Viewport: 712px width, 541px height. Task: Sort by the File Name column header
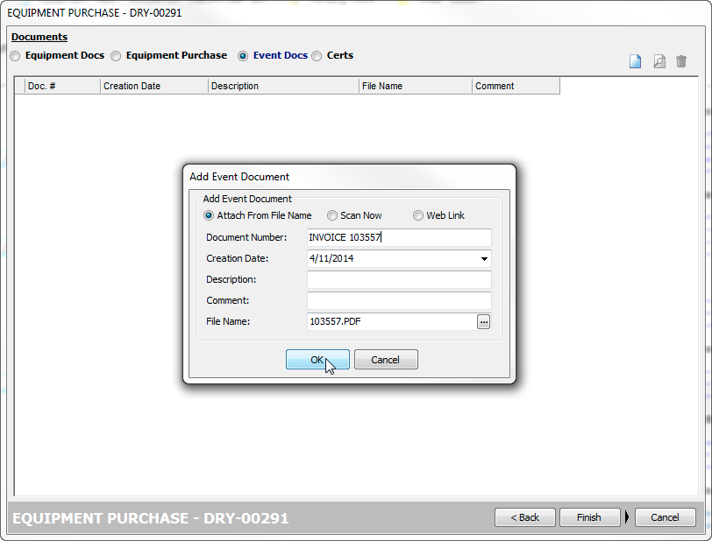coord(416,86)
